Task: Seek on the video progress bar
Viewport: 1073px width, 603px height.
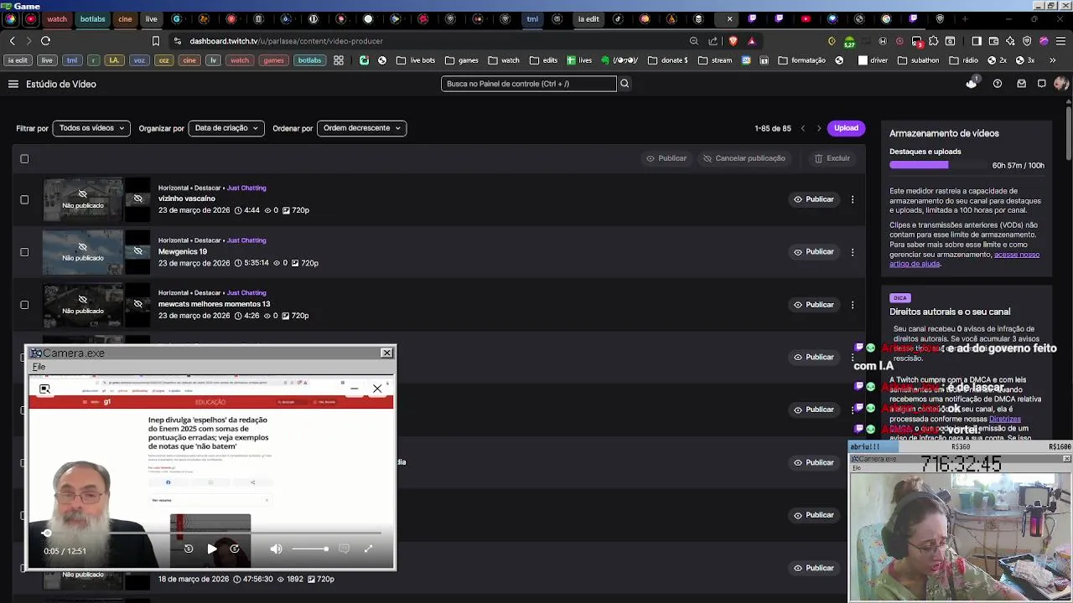Action: (213, 533)
